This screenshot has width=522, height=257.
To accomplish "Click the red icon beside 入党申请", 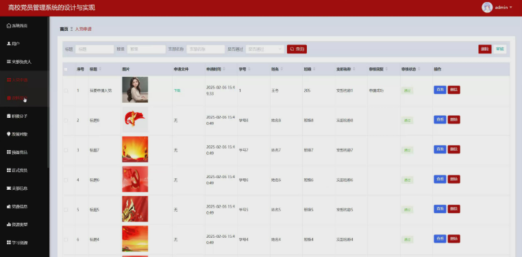I will click(x=9, y=80).
